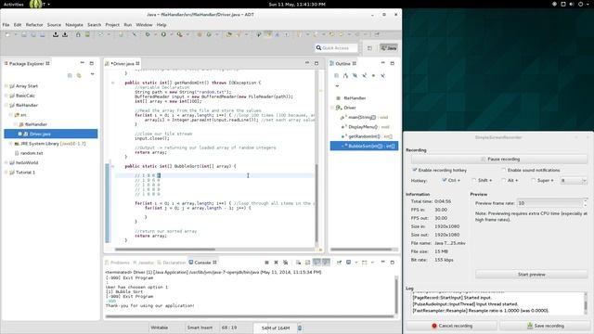Open Package Explorer view menu arrow

click(x=93, y=74)
